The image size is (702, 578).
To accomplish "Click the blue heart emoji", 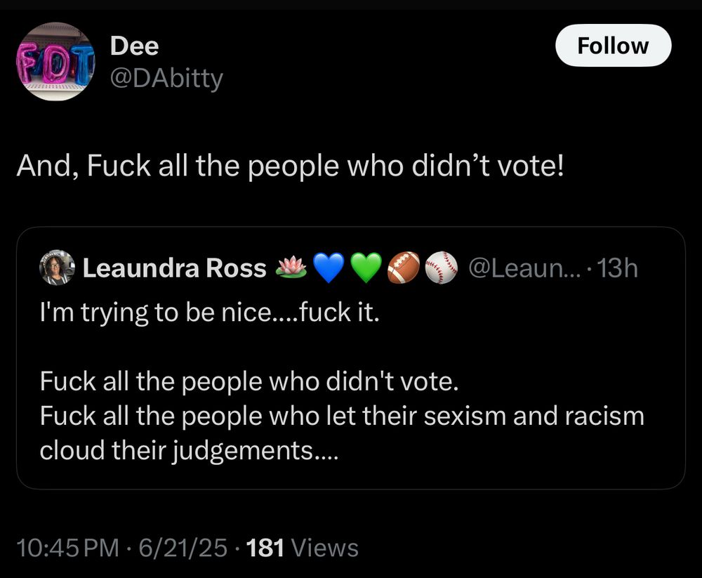I will pyautogui.click(x=329, y=268).
